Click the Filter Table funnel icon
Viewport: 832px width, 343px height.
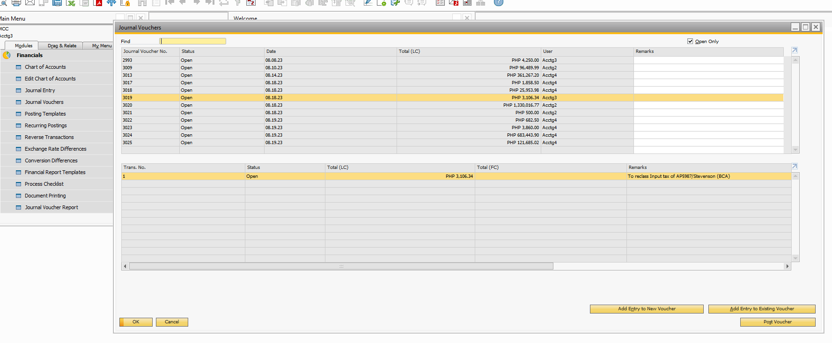238,3
